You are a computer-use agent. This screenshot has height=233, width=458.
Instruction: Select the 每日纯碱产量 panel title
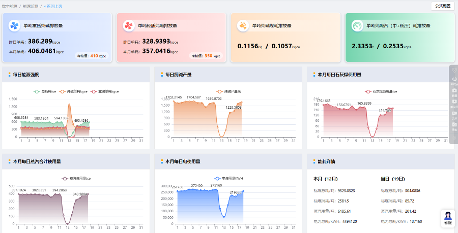click(179, 75)
